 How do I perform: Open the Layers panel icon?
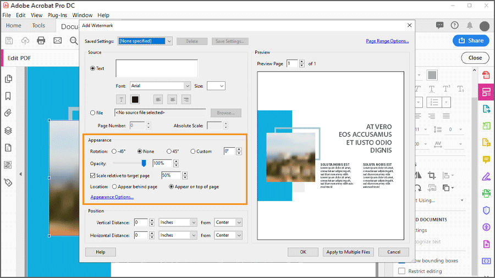click(x=8, y=130)
